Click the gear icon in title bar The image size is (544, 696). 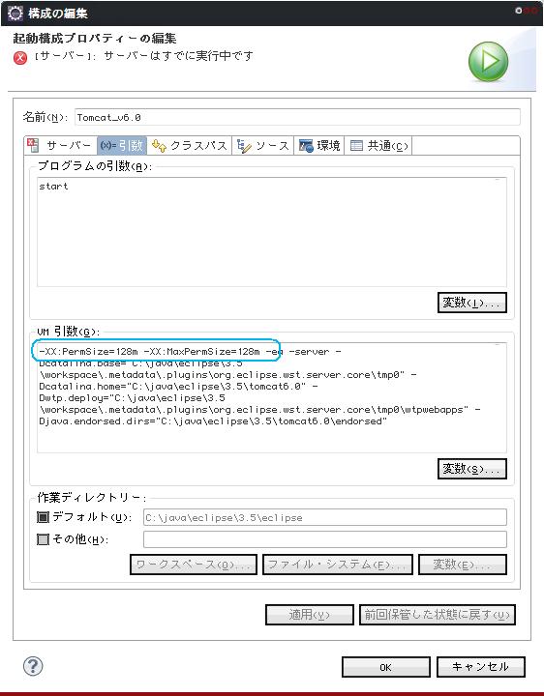pos(15,13)
